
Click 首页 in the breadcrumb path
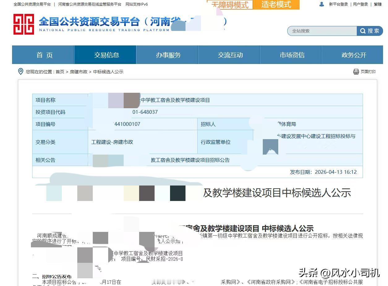60,72
